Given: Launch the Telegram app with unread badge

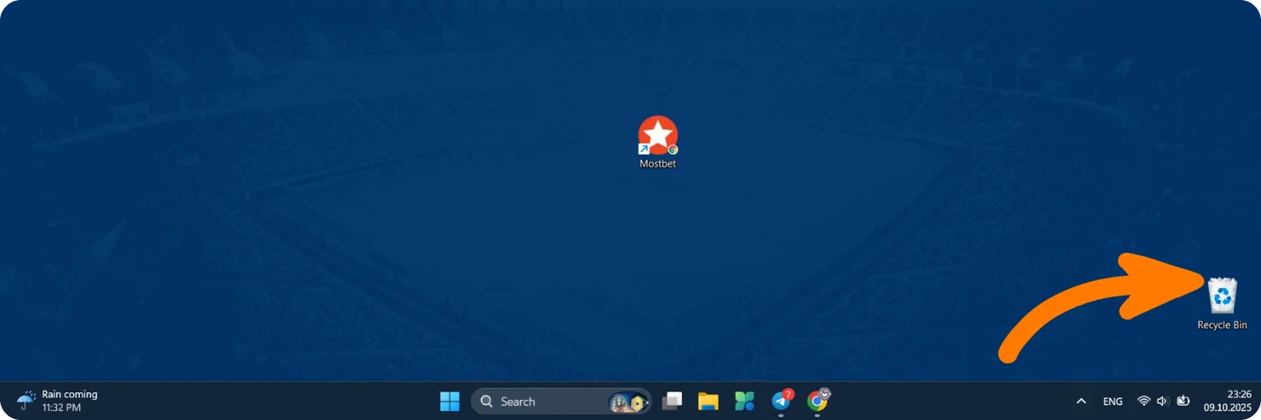Looking at the screenshot, I should 782,401.
